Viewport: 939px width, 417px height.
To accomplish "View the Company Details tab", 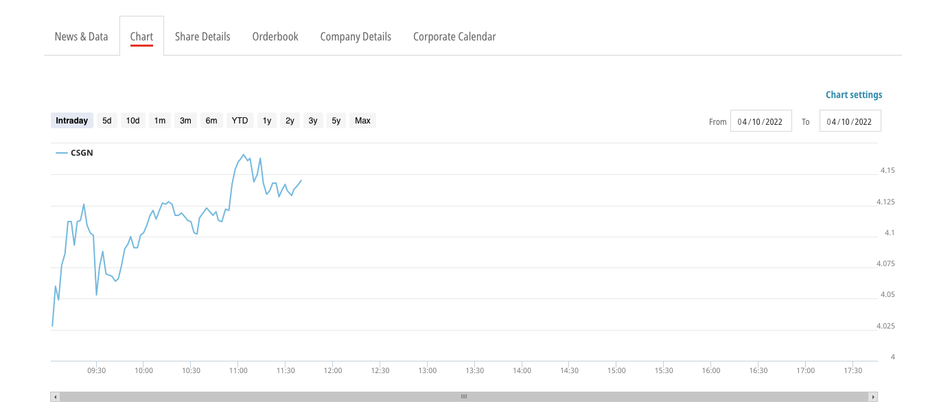I will (x=356, y=36).
